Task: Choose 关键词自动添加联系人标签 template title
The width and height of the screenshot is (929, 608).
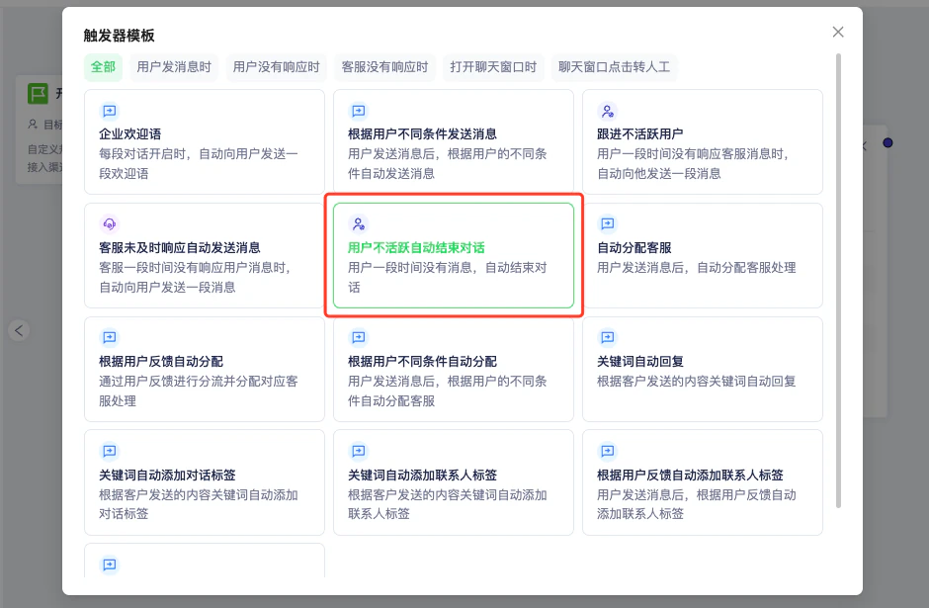Action: coord(422,476)
